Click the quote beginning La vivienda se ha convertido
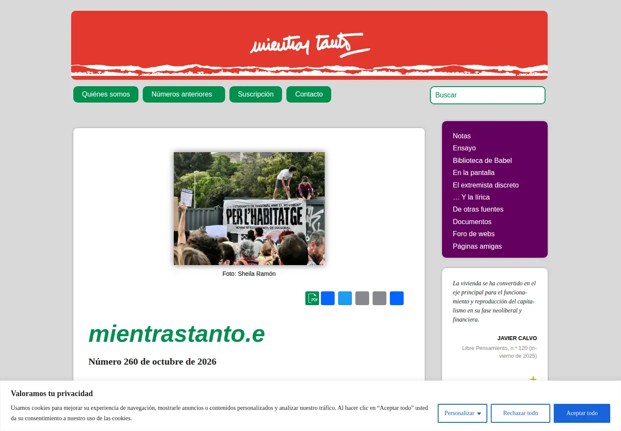The width and height of the screenshot is (621, 431). 494,301
